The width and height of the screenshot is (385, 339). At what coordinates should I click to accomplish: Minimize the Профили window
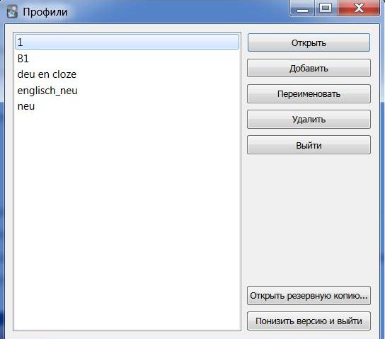pos(302,8)
